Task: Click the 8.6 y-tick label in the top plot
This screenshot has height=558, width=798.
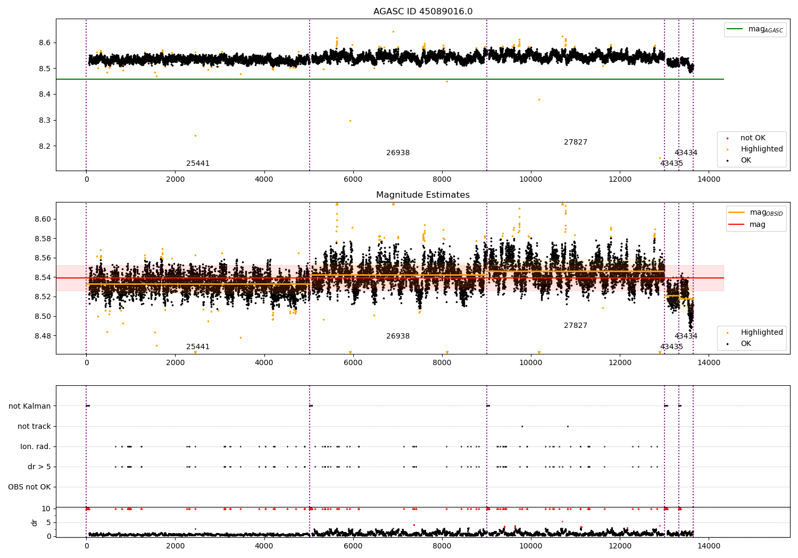Action: pyautogui.click(x=45, y=43)
